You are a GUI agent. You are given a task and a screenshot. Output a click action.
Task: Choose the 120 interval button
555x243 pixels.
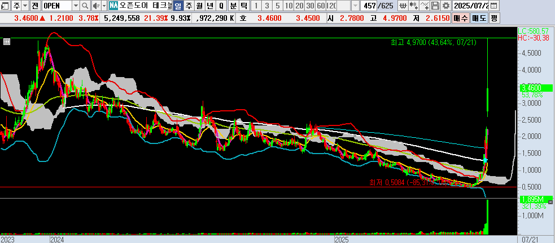(331, 6)
